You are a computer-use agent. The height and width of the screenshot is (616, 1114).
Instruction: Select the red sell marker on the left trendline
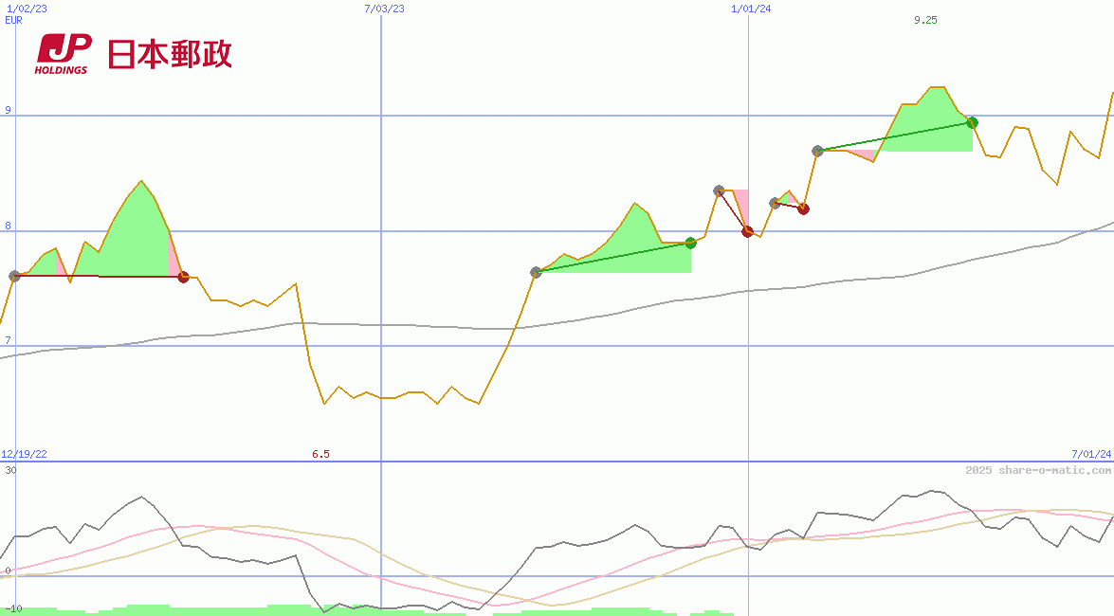tap(182, 275)
